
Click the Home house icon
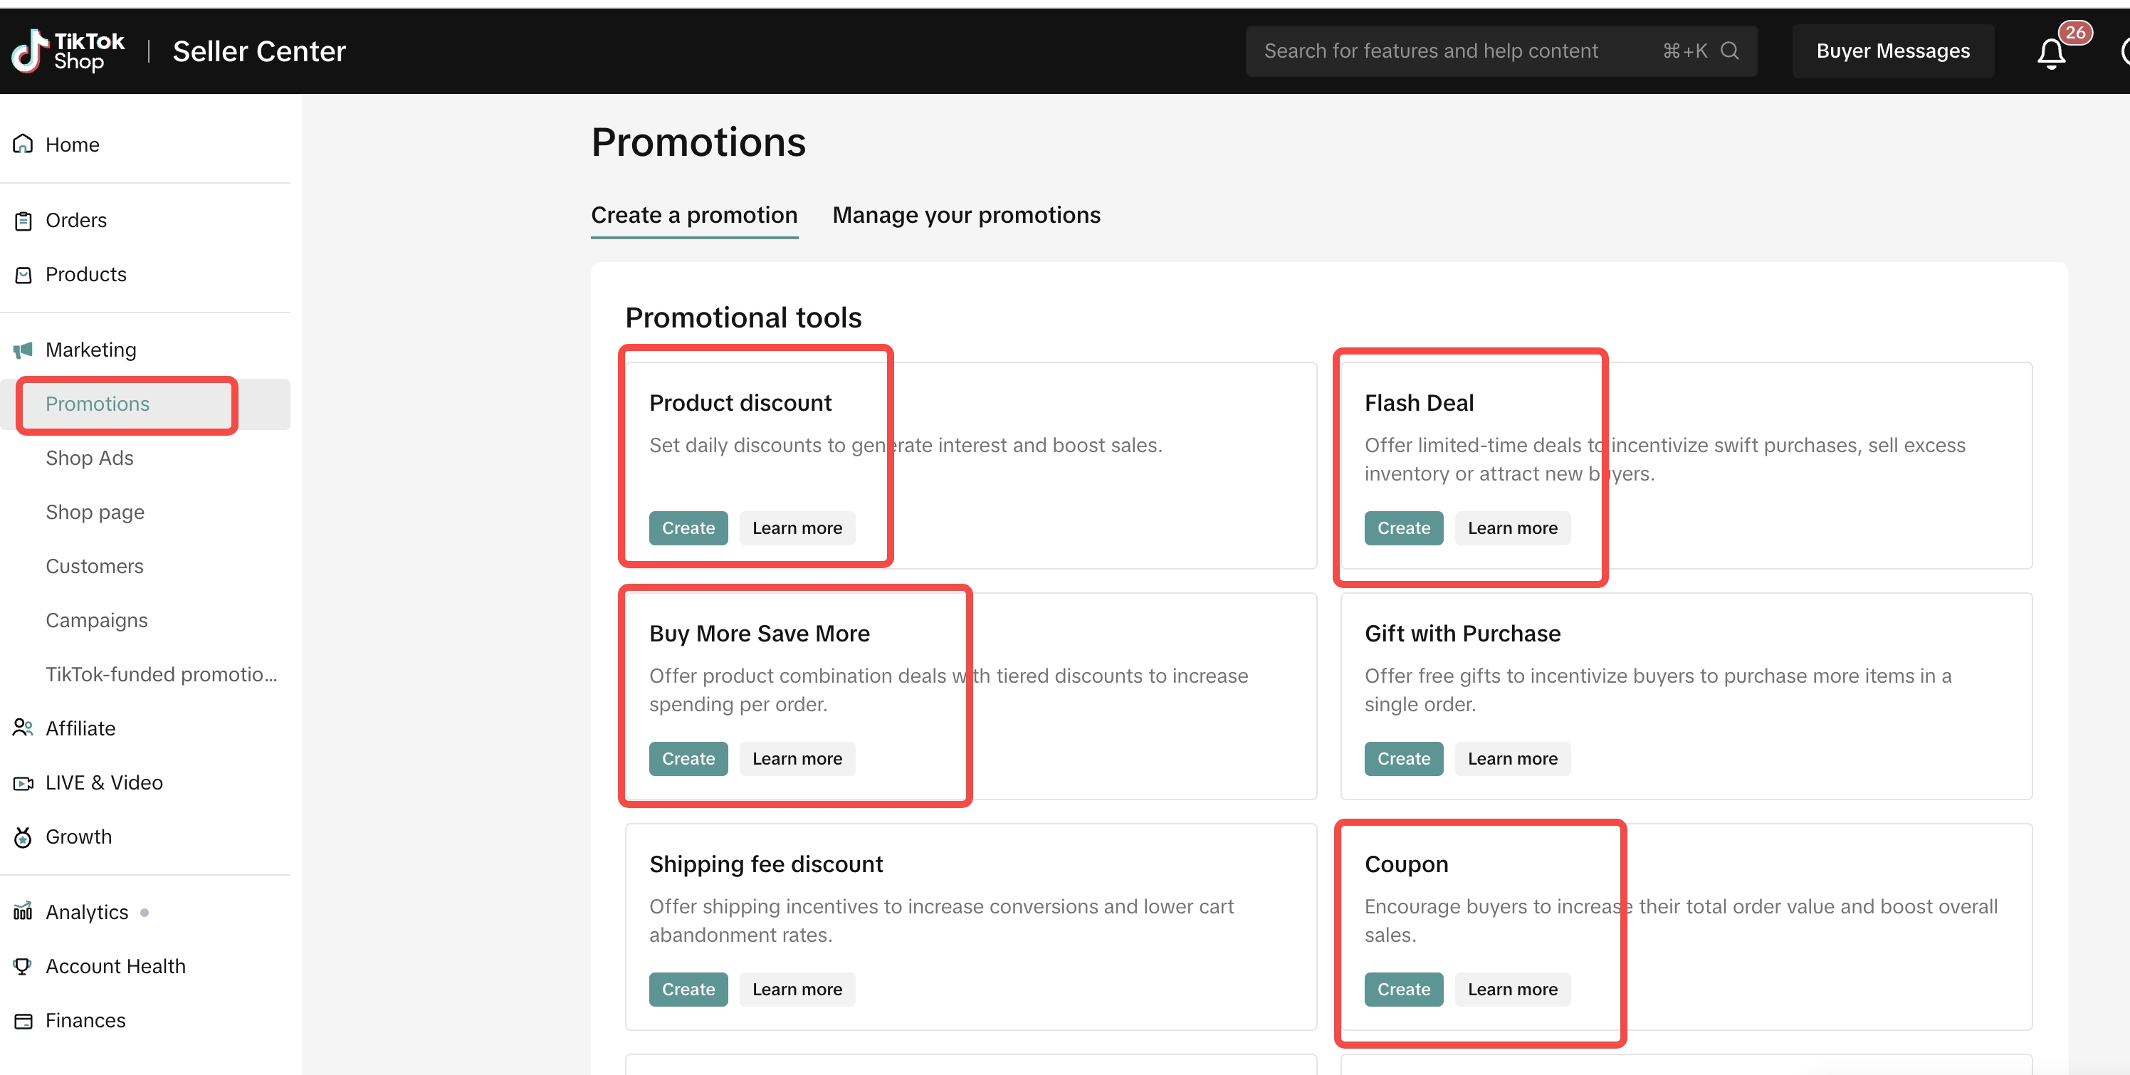pyautogui.click(x=23, y=144)
